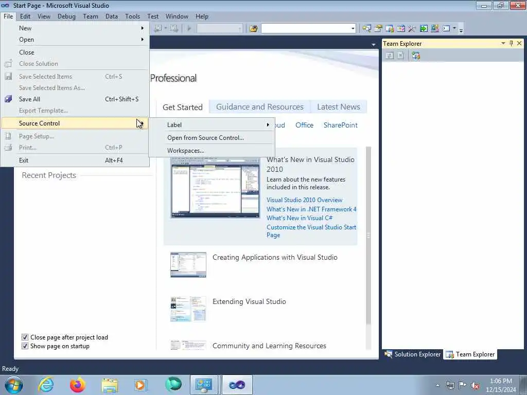Click the SharePoint link
The image size is (527, 395).
pyautogui.click(x=341, y=125)
